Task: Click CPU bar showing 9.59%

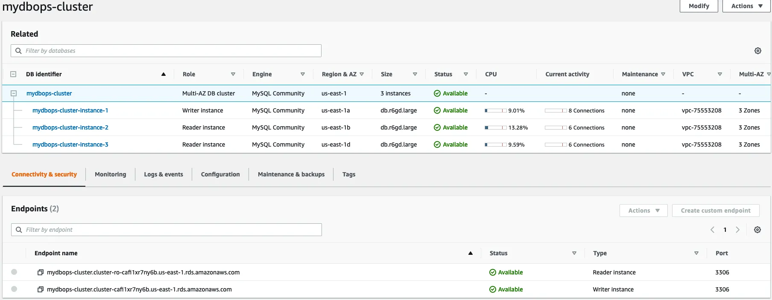Action: point(496,144)
